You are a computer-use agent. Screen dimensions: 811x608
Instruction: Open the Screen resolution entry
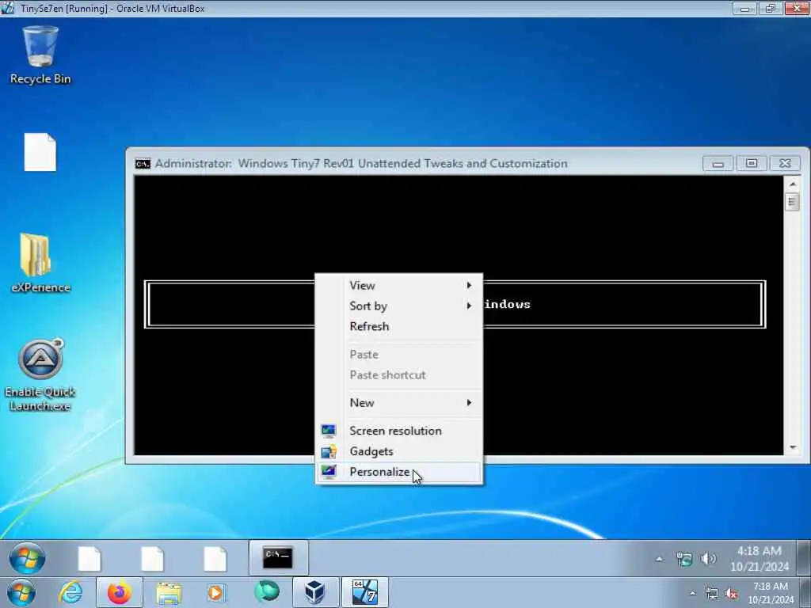click(x=399, y=431)
